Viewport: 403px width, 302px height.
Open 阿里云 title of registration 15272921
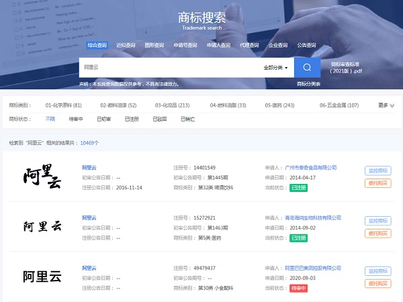89,217
